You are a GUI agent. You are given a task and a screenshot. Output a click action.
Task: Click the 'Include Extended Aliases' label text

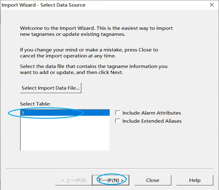[x=152, y=121]
